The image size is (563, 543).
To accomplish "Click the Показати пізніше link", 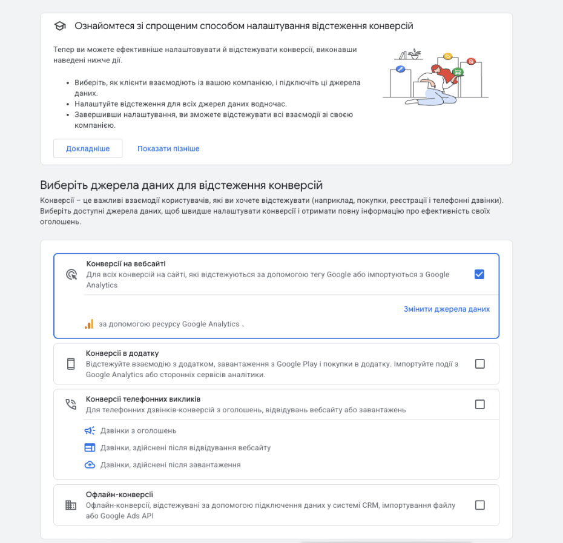I will pyautogui.click(x=168, y=148).
